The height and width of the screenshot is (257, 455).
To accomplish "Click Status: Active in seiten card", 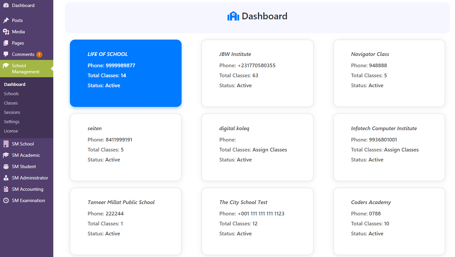I will (104, 159).
